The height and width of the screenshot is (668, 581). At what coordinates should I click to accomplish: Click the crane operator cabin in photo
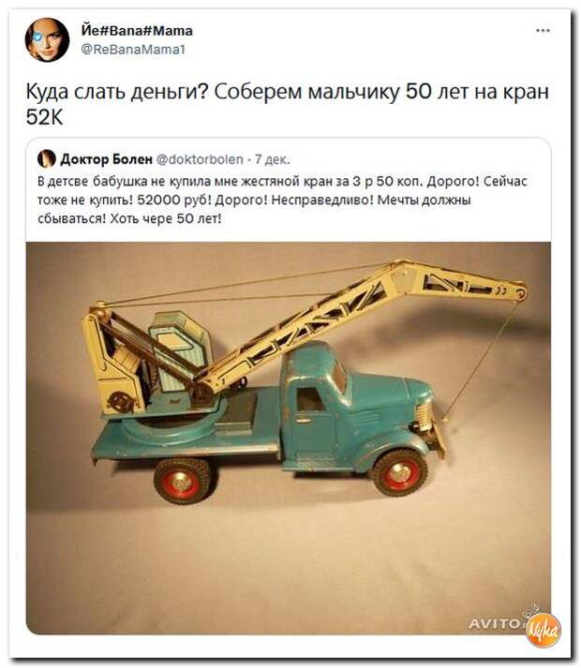181,345
